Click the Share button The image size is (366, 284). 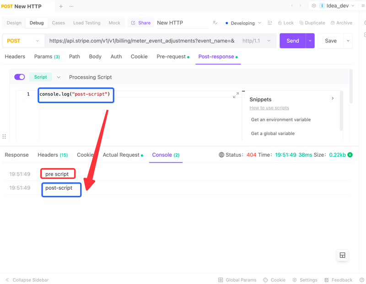144,22
